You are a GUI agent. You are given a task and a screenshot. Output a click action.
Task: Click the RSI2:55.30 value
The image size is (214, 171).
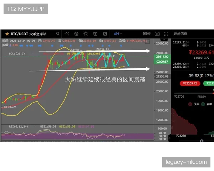click(67, 126)
